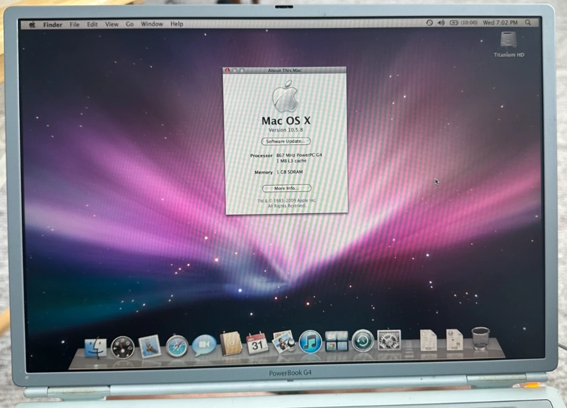The image size is (567, 408).
Task: Open iChat from the Dock
Action: point(204,345)
